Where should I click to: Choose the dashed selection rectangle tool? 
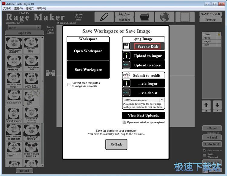coord(185,17)
